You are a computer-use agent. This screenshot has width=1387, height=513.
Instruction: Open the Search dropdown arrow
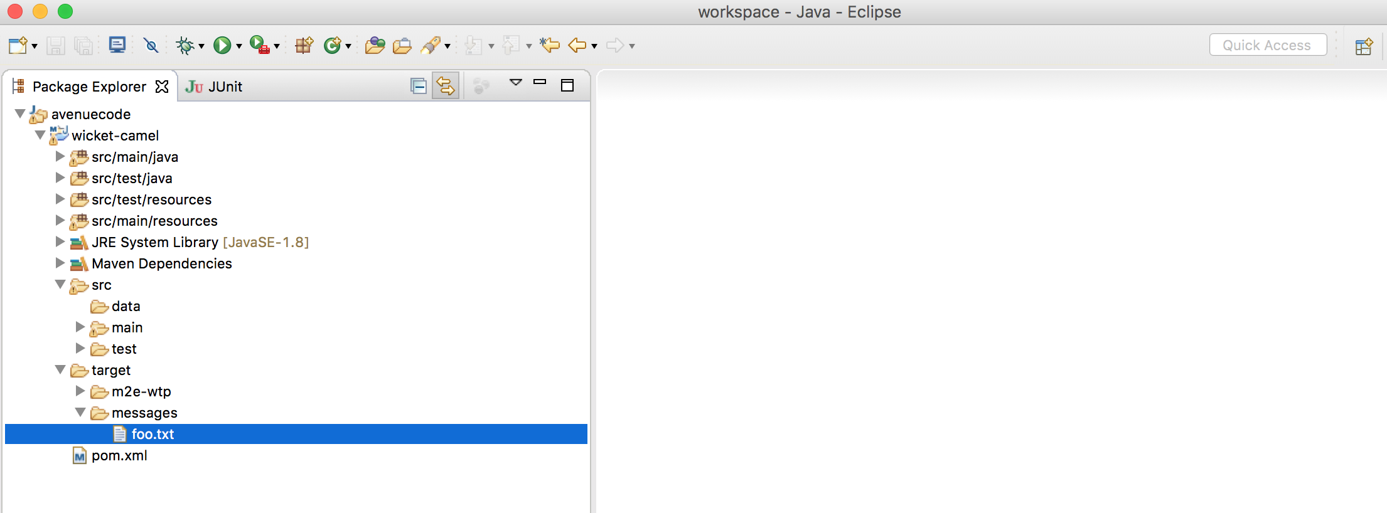point(447,46)
